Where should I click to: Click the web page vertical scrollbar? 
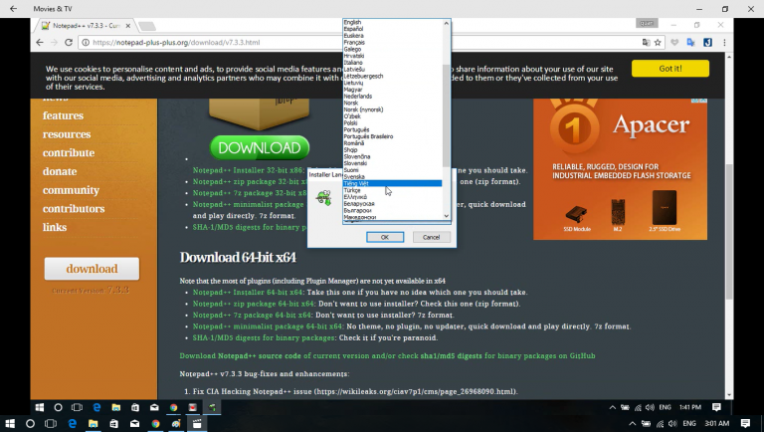pyautogui.click(x=729, y=232)
